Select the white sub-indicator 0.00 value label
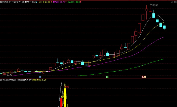Viewport: 177px width, 107px height. click(x=24, y=80)
